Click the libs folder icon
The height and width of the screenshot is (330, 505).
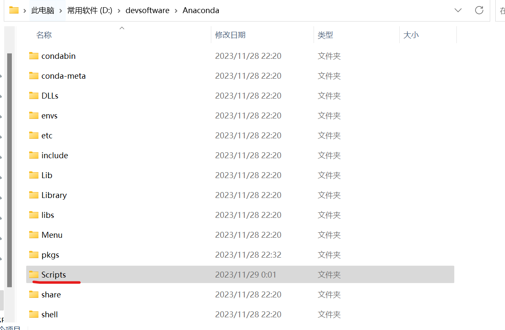coord(33,215)
